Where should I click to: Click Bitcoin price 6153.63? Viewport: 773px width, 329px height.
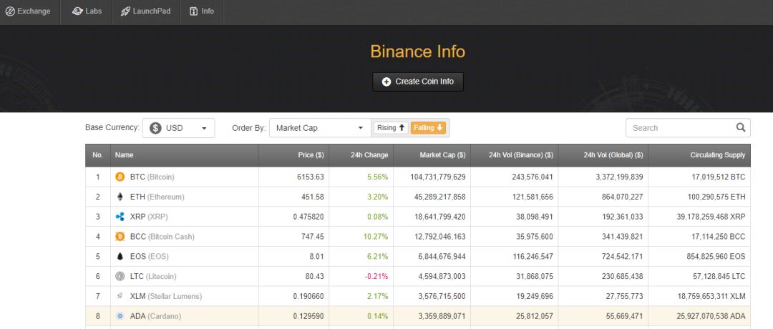pos(310,177)
